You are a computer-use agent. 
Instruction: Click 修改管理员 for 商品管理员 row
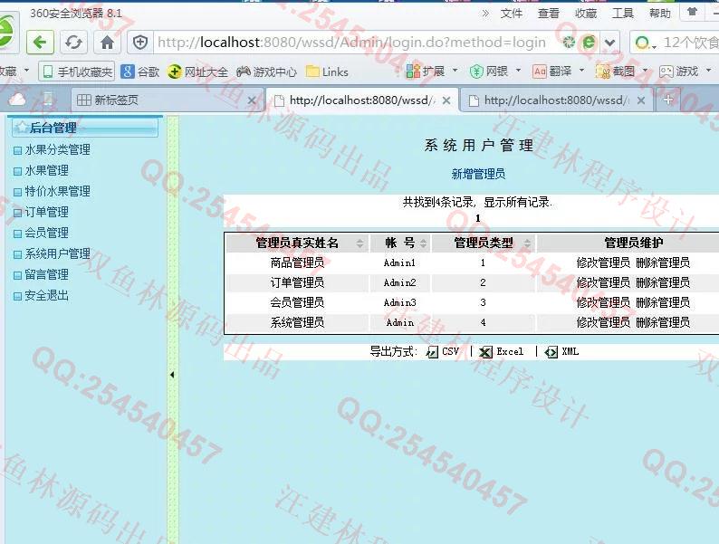603,262
